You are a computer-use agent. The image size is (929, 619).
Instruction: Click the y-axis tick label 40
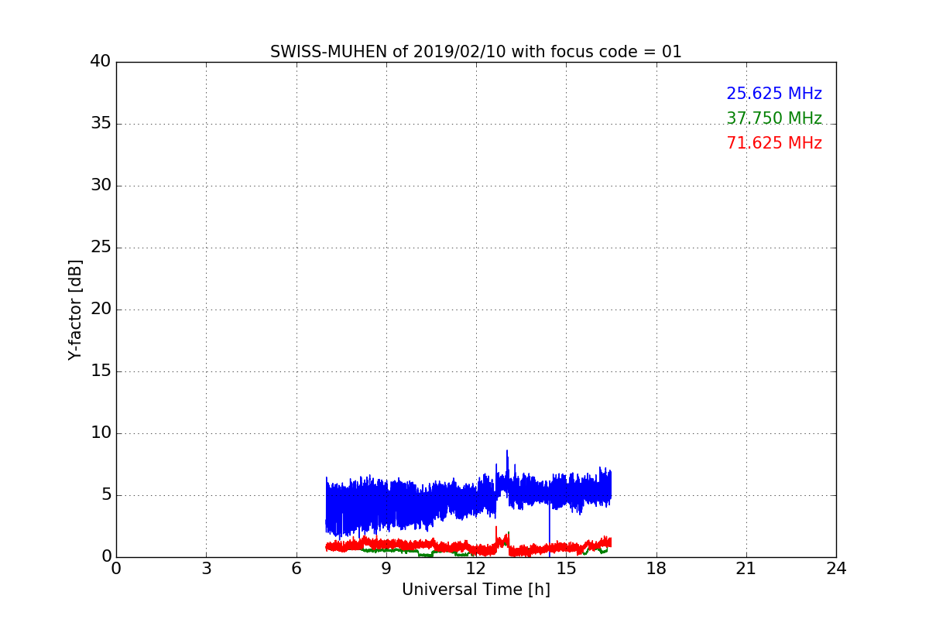[x=101, y=62]
